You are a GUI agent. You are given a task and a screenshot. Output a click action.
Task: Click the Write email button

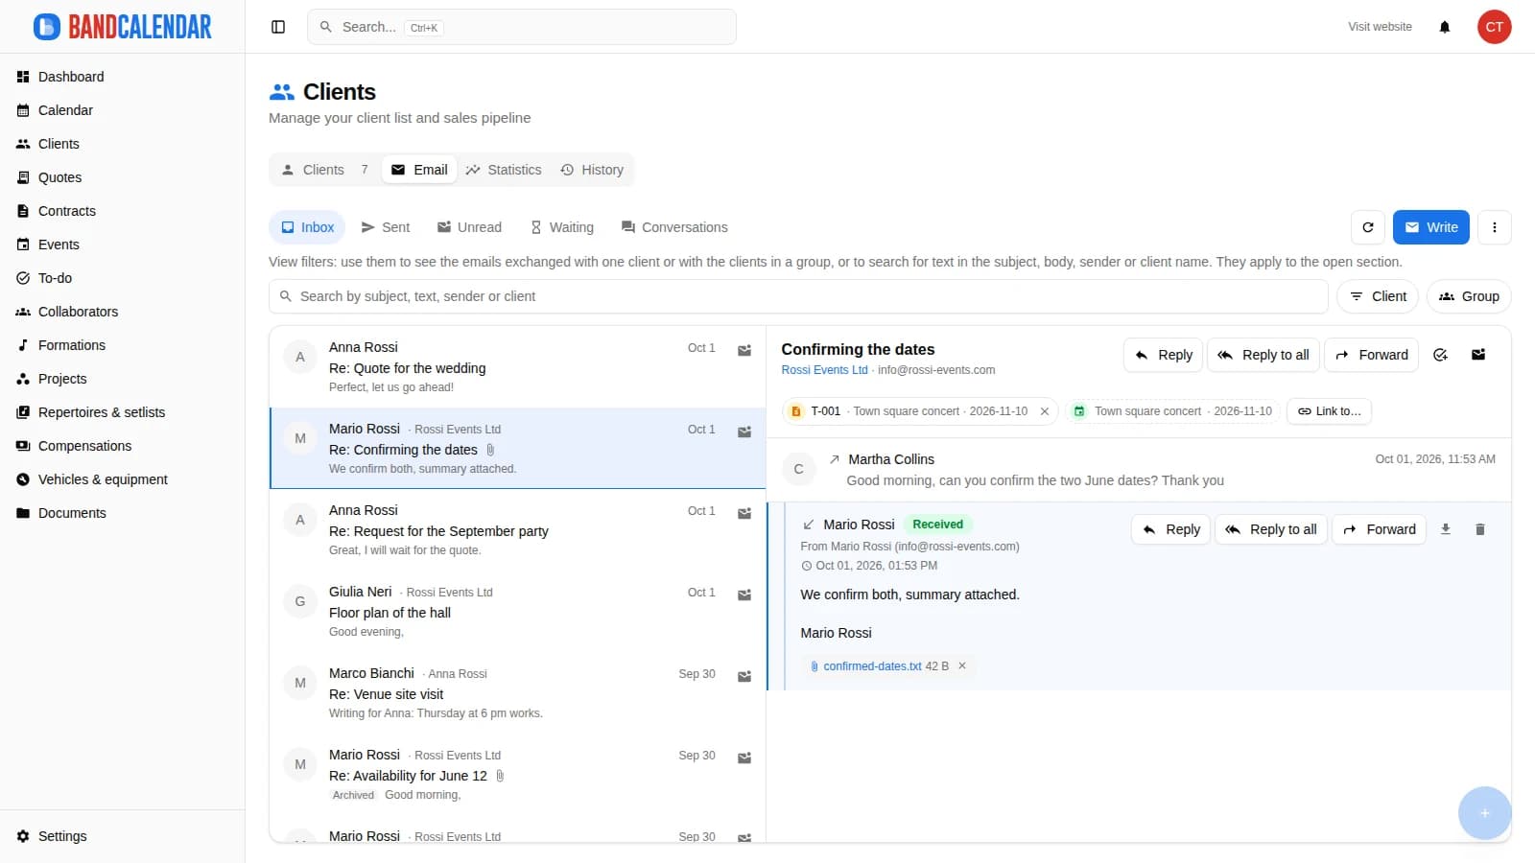(x=1430, y=227)
